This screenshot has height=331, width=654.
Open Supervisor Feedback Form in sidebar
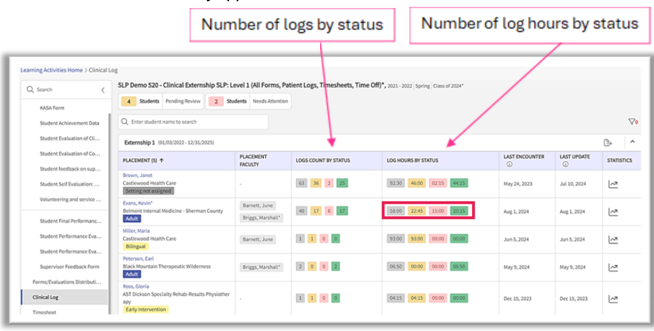point(69,266)
